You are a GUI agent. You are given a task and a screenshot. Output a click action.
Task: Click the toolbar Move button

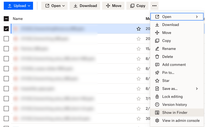coord(113,6)
